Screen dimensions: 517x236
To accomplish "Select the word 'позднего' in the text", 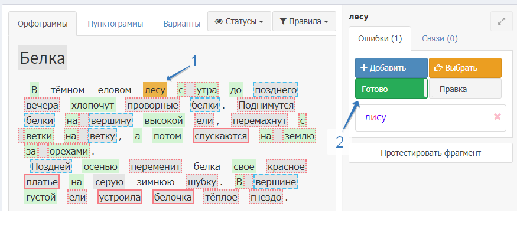I will coord(275,90).
